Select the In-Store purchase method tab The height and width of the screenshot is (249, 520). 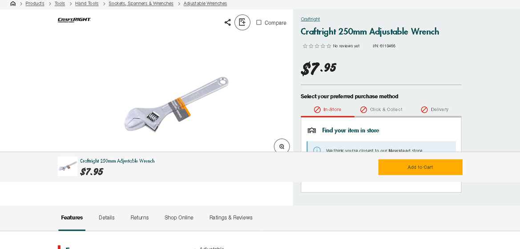pyautogui.click(x=328, y=109)
